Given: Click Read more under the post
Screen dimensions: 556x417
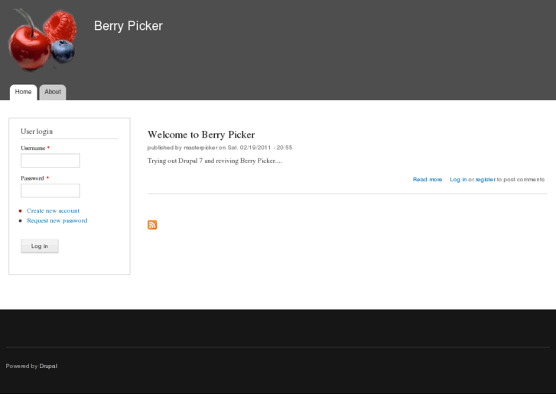Looking at the screenshot, I should click(x=427, y=180).
